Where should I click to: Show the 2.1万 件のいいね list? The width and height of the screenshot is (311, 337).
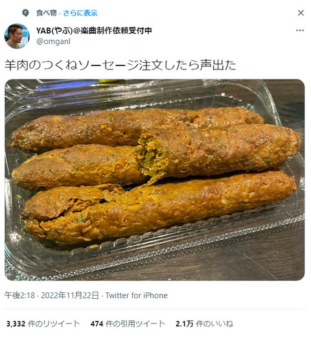coord(204,323)
